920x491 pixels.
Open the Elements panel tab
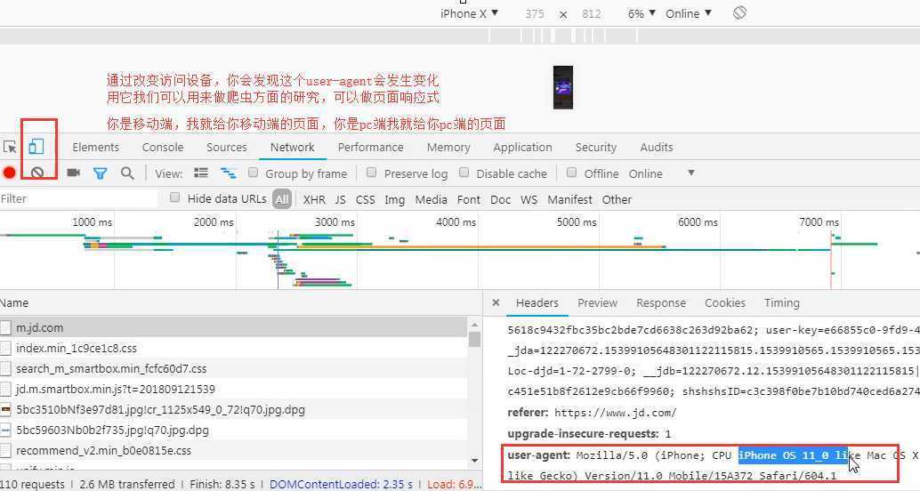95,148
